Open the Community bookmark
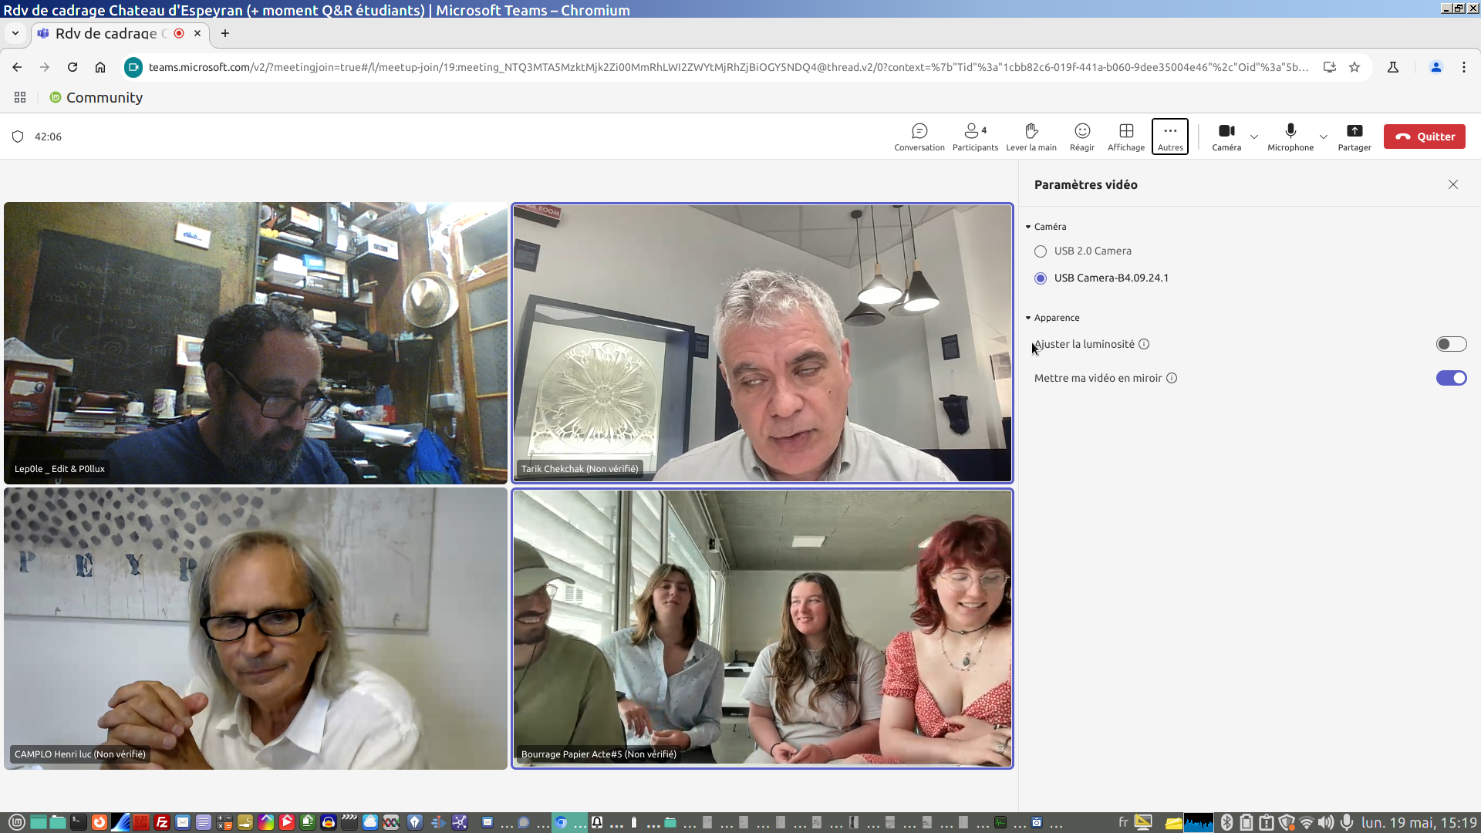Viewport: 1481px width, 833px height. 97,98
